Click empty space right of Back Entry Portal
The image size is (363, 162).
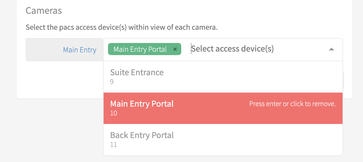[x=249, y=139]
